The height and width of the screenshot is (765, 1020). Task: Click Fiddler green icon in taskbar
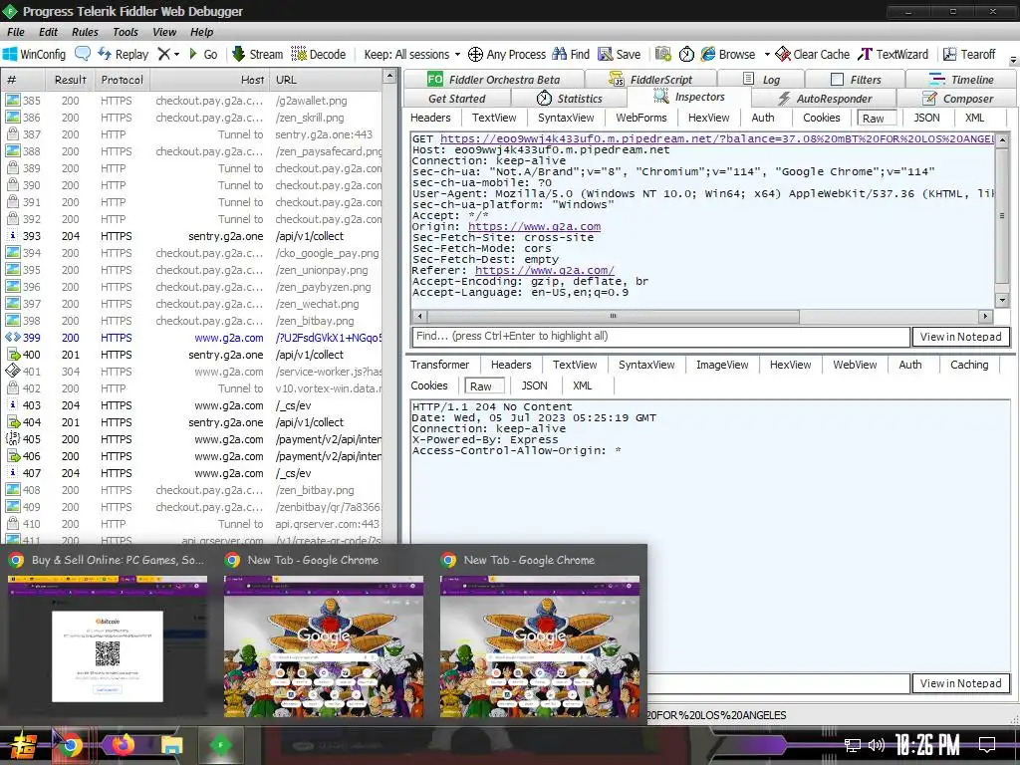tap(220, 745)
